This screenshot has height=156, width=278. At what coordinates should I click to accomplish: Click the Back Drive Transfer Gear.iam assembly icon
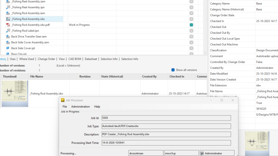pyautogui.click(x=8, y=36)
